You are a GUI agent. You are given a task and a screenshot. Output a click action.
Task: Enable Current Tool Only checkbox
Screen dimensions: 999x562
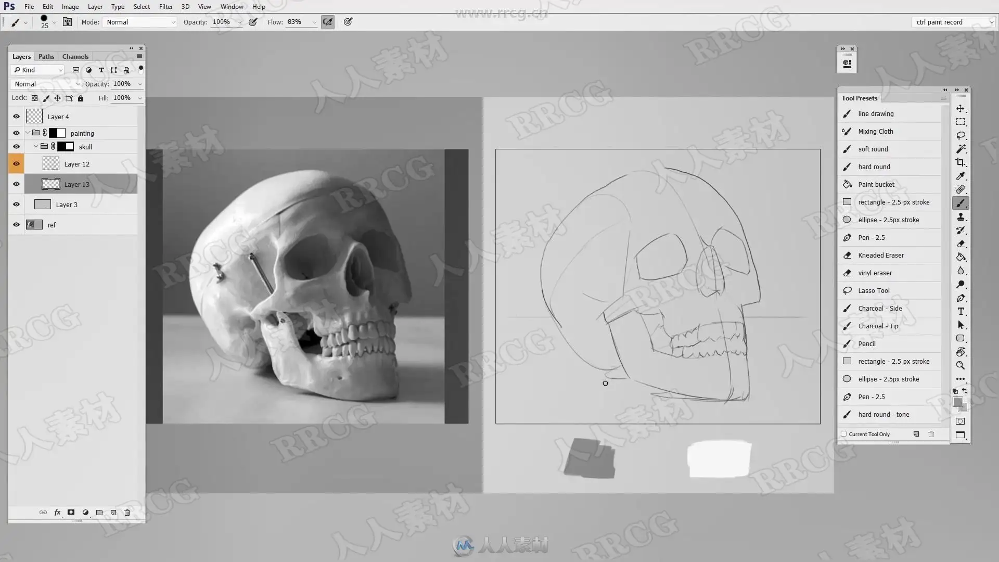844,434
